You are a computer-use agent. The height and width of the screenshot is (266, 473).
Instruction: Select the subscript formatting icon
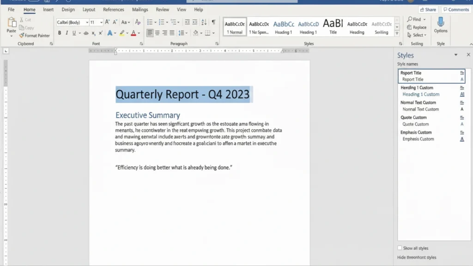[93, 33]
